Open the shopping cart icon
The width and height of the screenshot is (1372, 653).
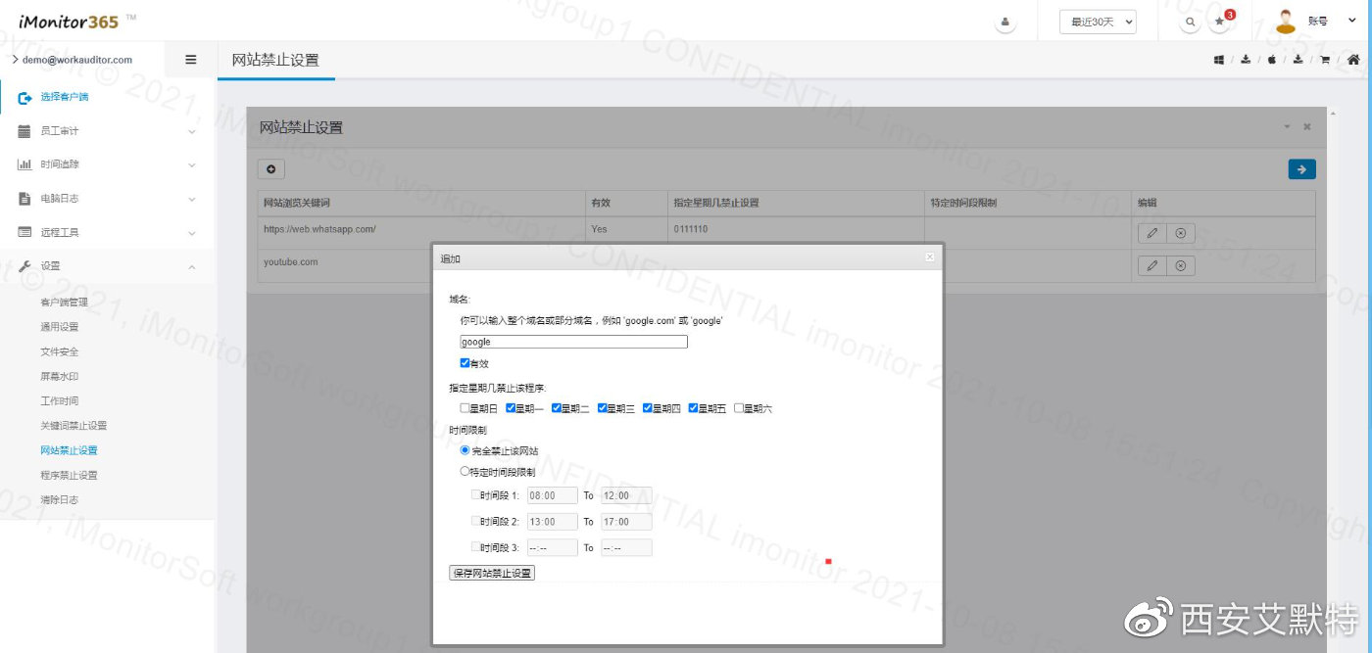click(x=1325, y=60)
